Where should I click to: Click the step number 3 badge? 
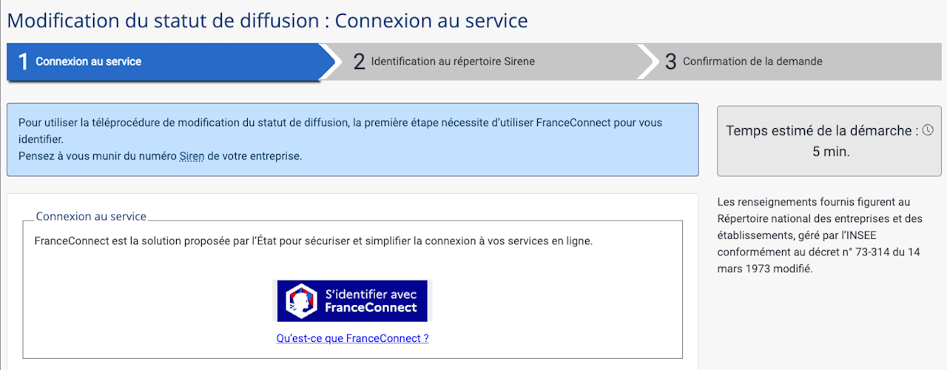(x=670, y=61)
